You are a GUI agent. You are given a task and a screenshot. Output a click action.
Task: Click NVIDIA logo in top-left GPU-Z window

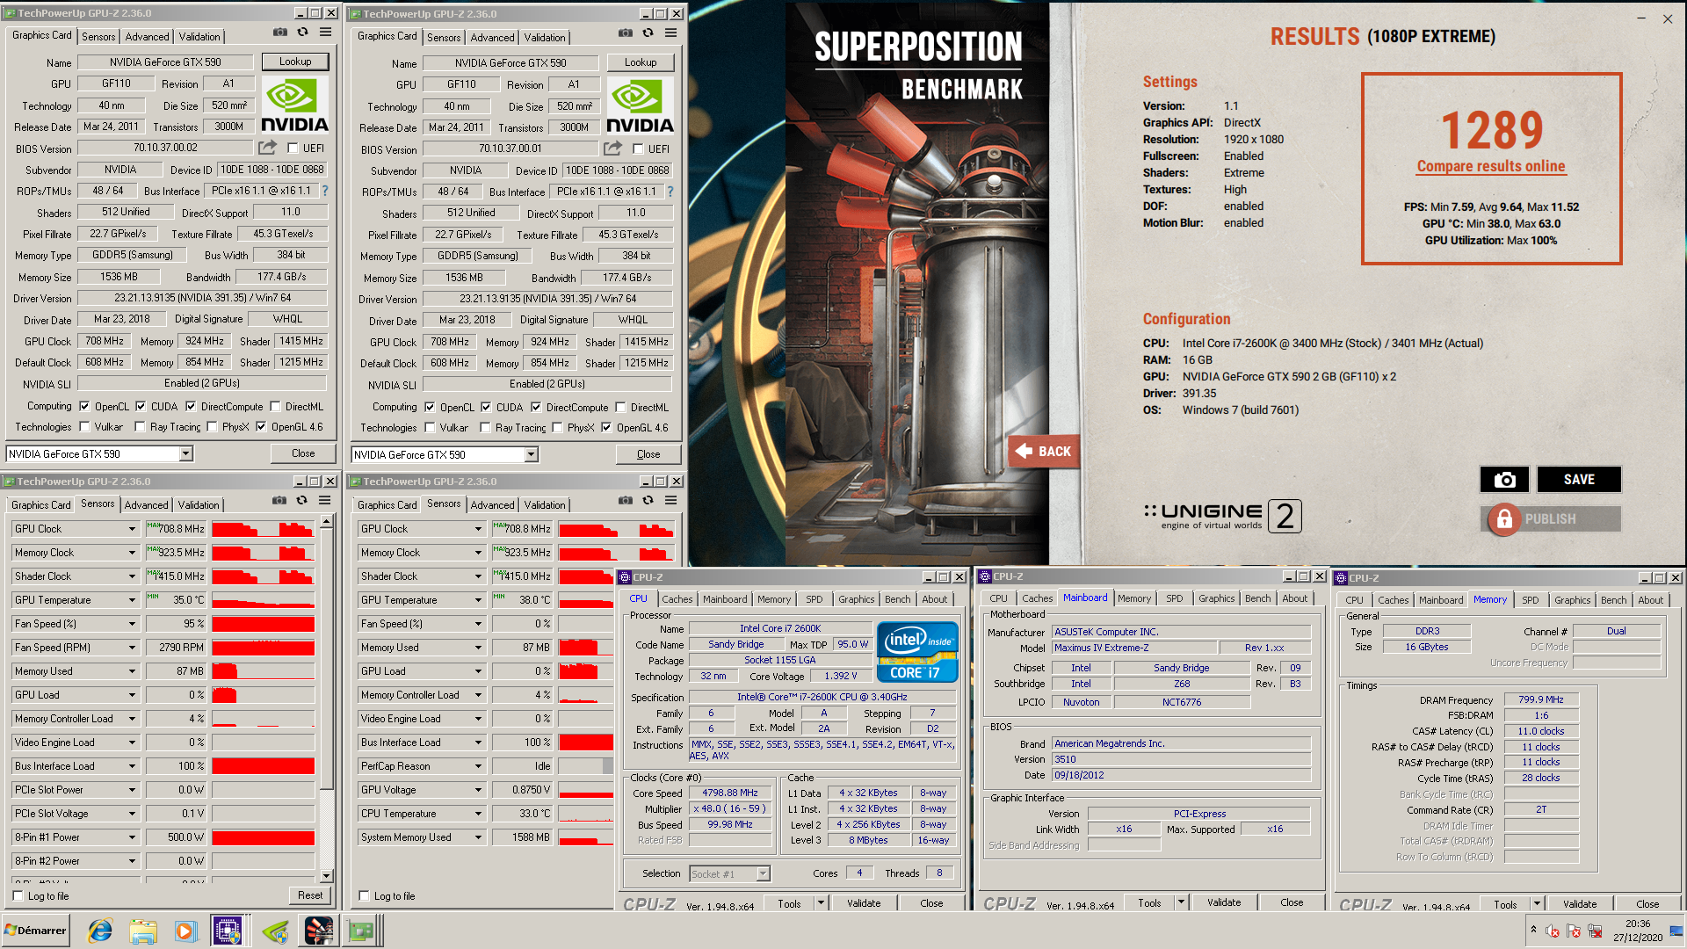(294, 105)
